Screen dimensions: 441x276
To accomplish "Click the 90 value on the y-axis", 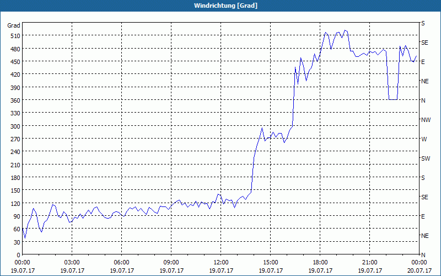I will [x=17, y=216].
